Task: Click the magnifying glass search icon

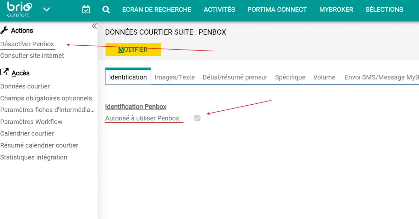Action: pos(106,9)
